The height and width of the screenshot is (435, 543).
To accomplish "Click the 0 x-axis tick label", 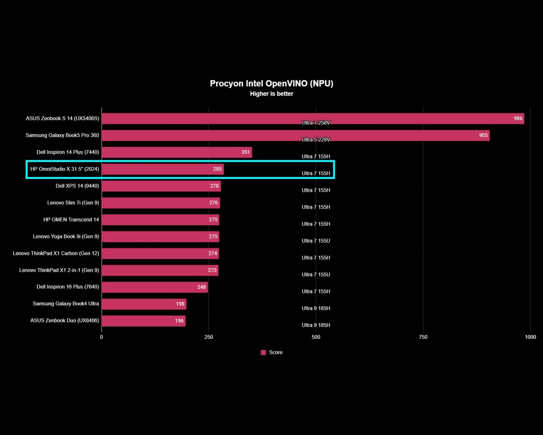I will tap(101, 337).
